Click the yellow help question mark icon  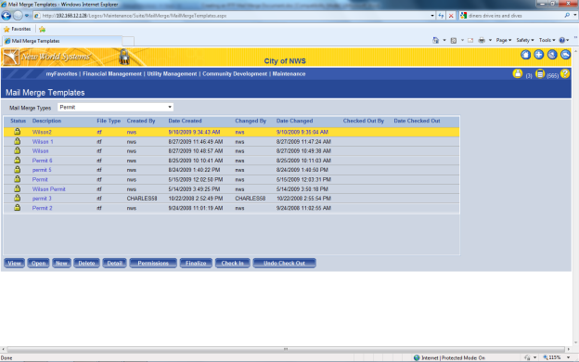coord(564,73)
